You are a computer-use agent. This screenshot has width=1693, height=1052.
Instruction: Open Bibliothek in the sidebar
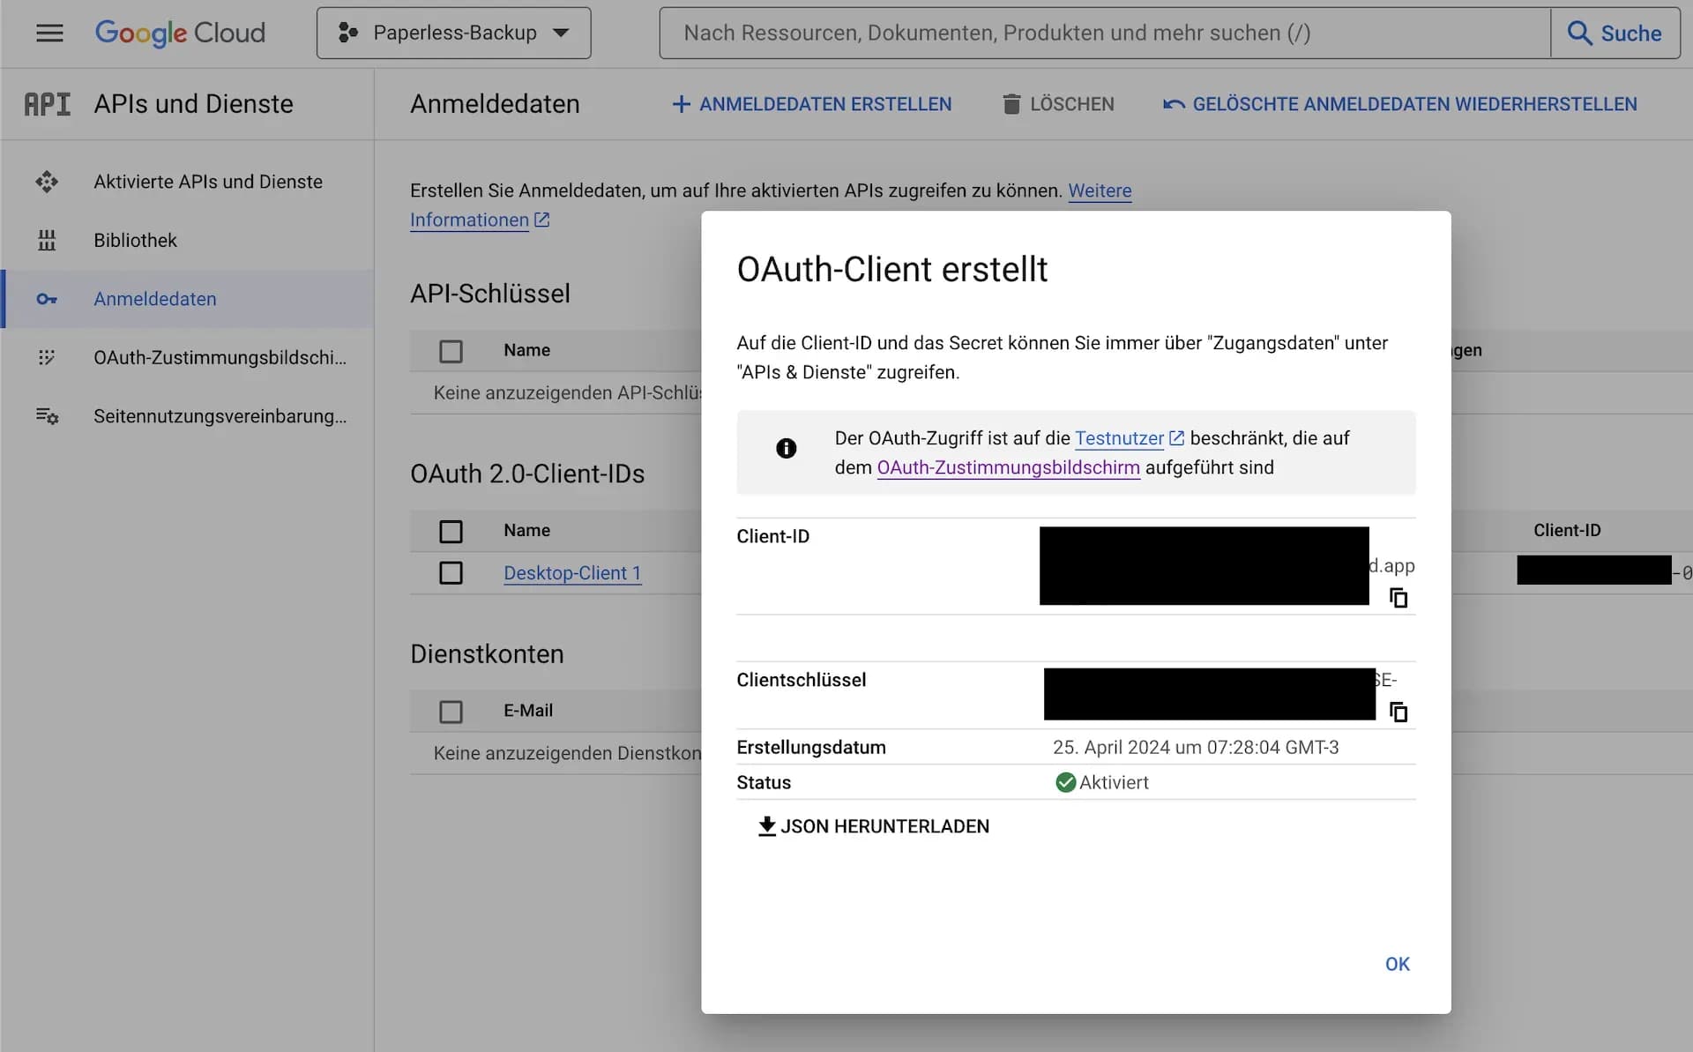click(x=188, y=241)
